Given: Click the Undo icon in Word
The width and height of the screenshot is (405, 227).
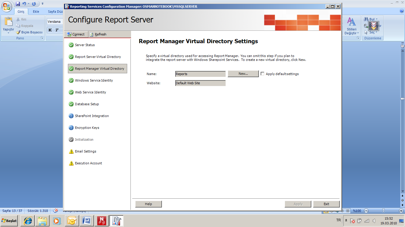Looking at the screenshot, I should click(x=24, y=4).
